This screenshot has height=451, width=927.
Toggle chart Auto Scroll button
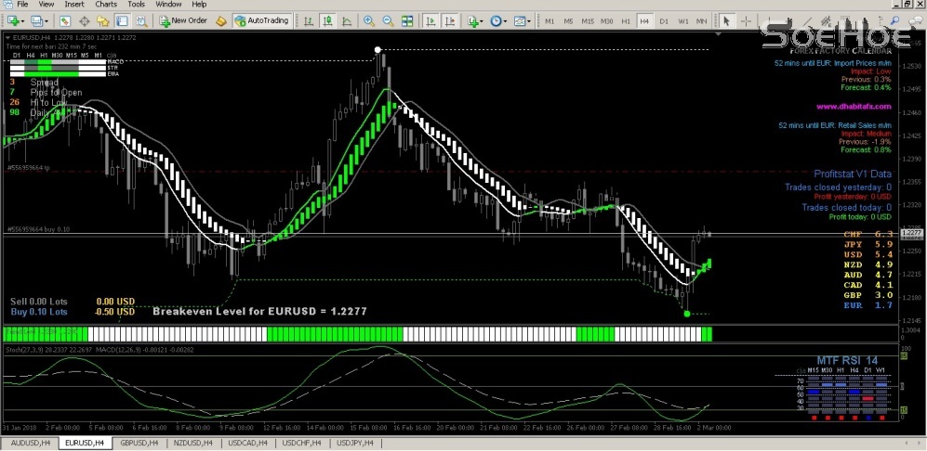(x=429, y=20)
